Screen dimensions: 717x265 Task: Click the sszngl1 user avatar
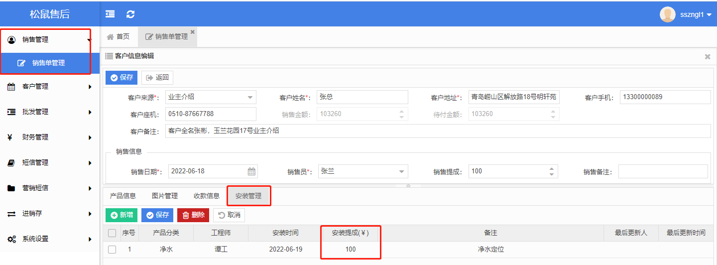[667, 14]
